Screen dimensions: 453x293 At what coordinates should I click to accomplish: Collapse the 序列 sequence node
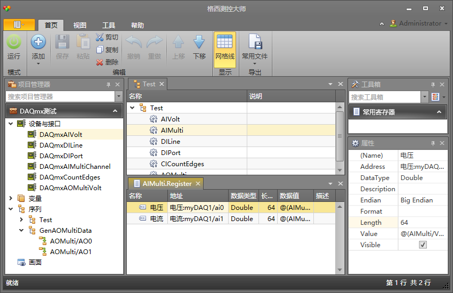point(11,209)
